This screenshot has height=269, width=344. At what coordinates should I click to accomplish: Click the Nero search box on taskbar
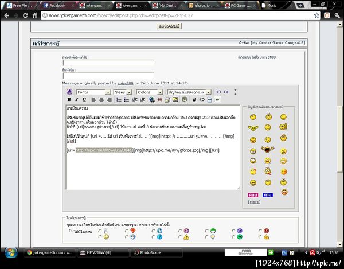pyautogui.click(x=246, y=252)
